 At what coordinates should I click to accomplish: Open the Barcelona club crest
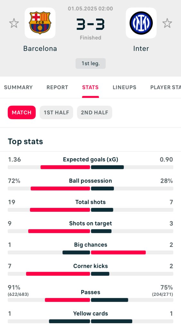[x=40, y=23]
